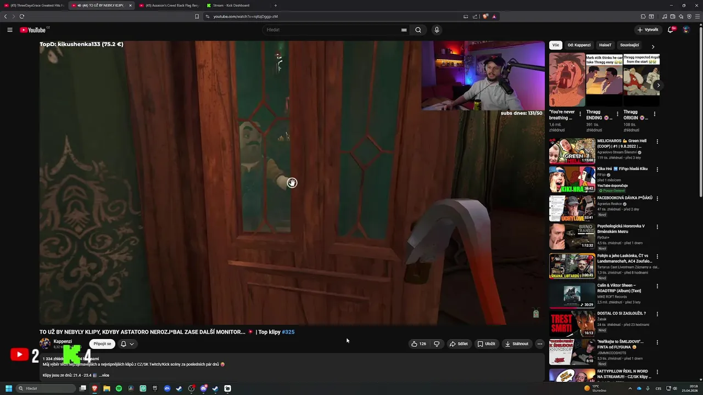Open options menu for MELICHAROS Green Hell video

point(657,142)
